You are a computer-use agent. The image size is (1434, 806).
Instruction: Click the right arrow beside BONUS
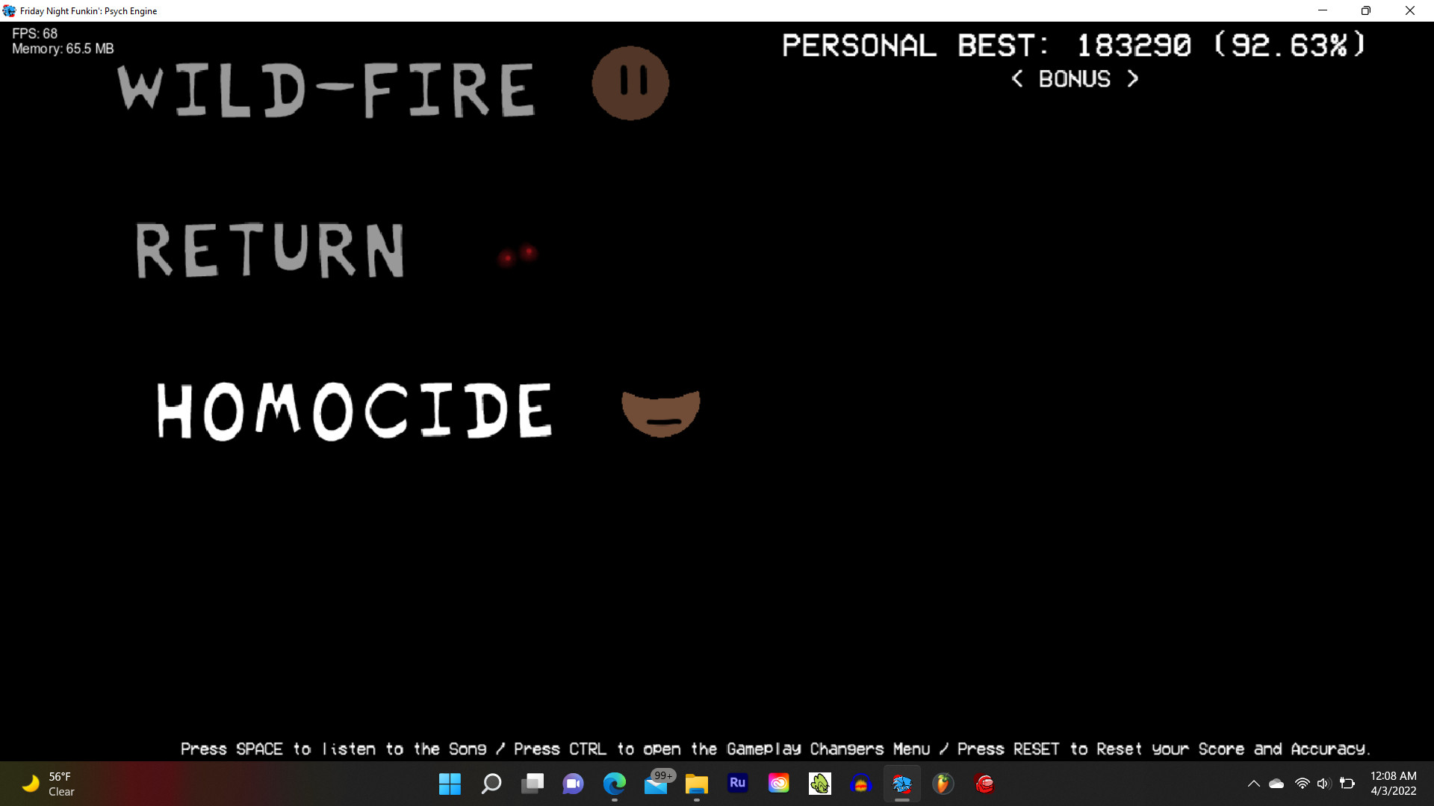click(x=1132, y=78)
